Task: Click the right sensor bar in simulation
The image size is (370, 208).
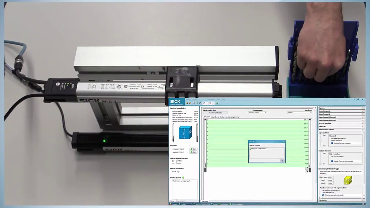Action: coord(310,145)
